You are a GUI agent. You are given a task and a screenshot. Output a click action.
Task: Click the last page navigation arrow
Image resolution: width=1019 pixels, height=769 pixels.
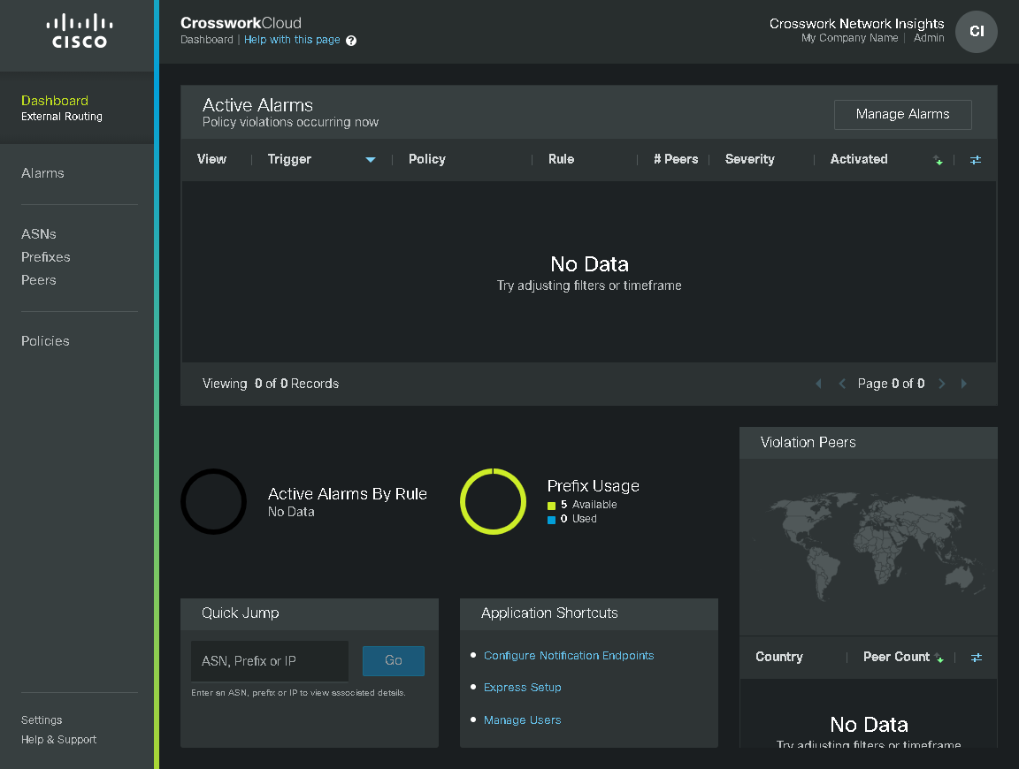(963, 383)
